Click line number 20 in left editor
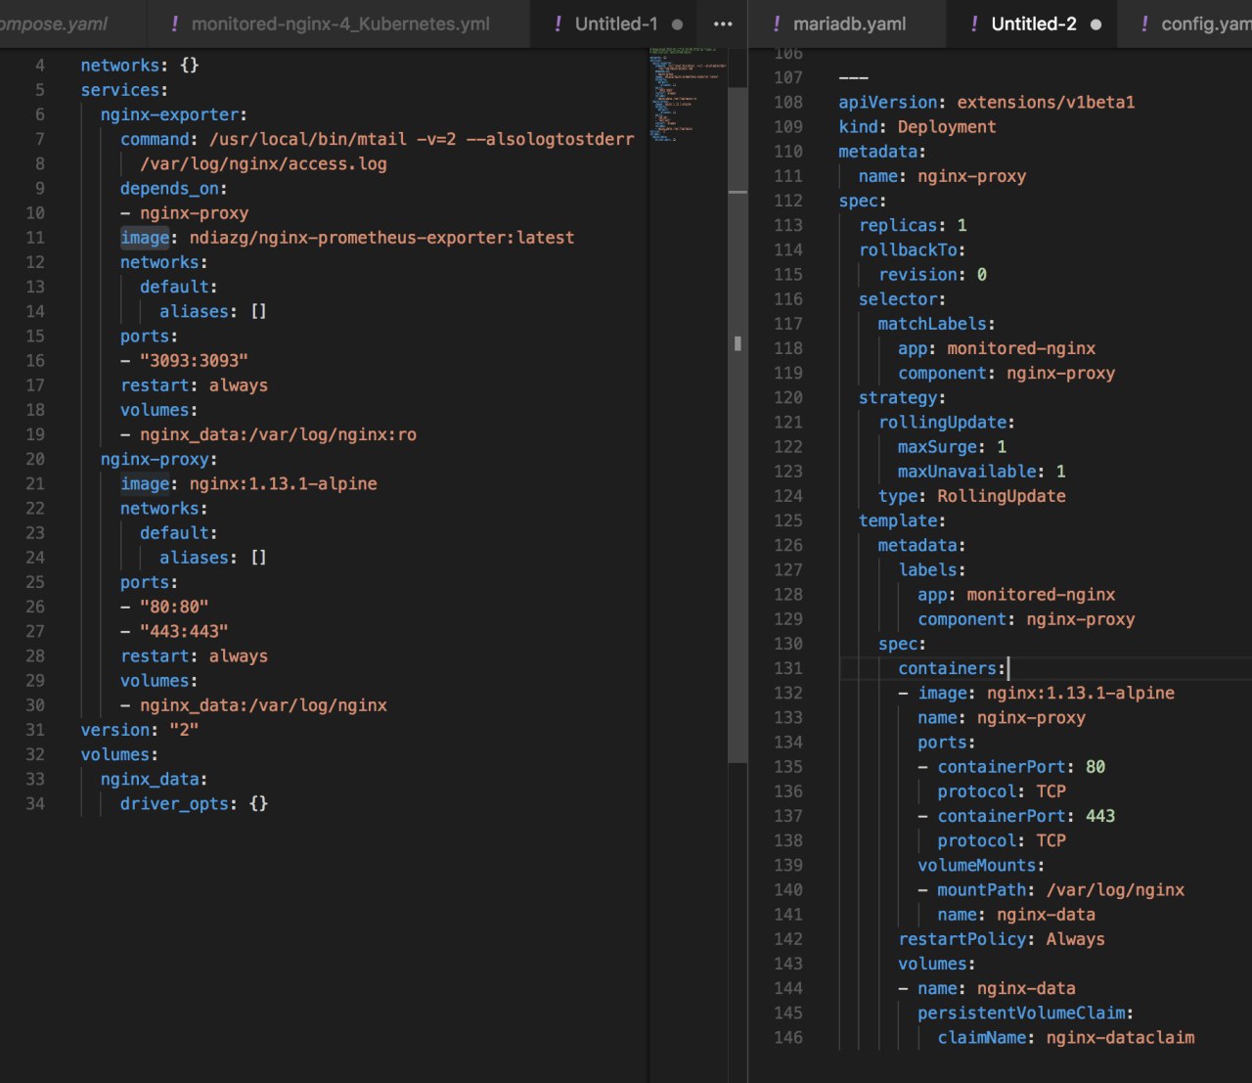Screen dimensions: 1252x1083 tap(35, 459)
